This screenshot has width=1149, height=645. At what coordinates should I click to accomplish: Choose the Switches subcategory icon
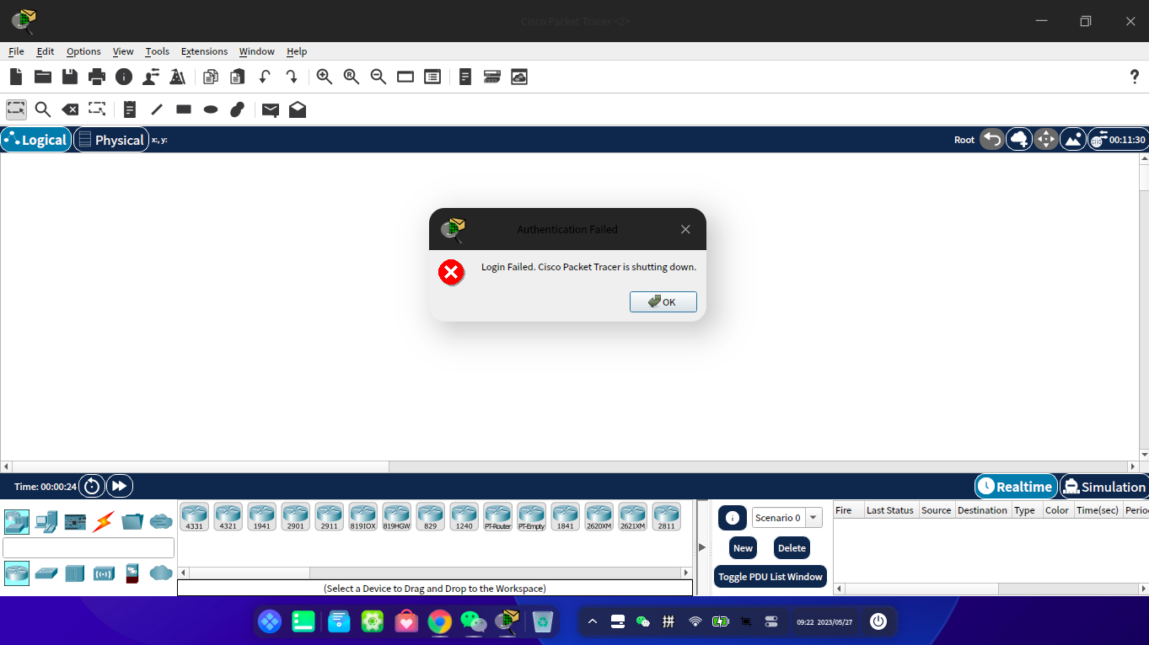tap(46, 573)
